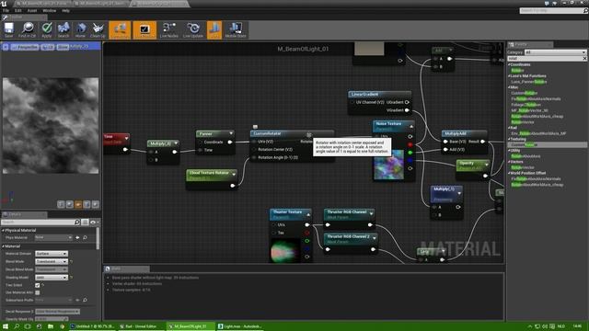Viewport: 589px width, 331px height.
Task: Collapse World Position Offset palette group
Action: [509, 173]
